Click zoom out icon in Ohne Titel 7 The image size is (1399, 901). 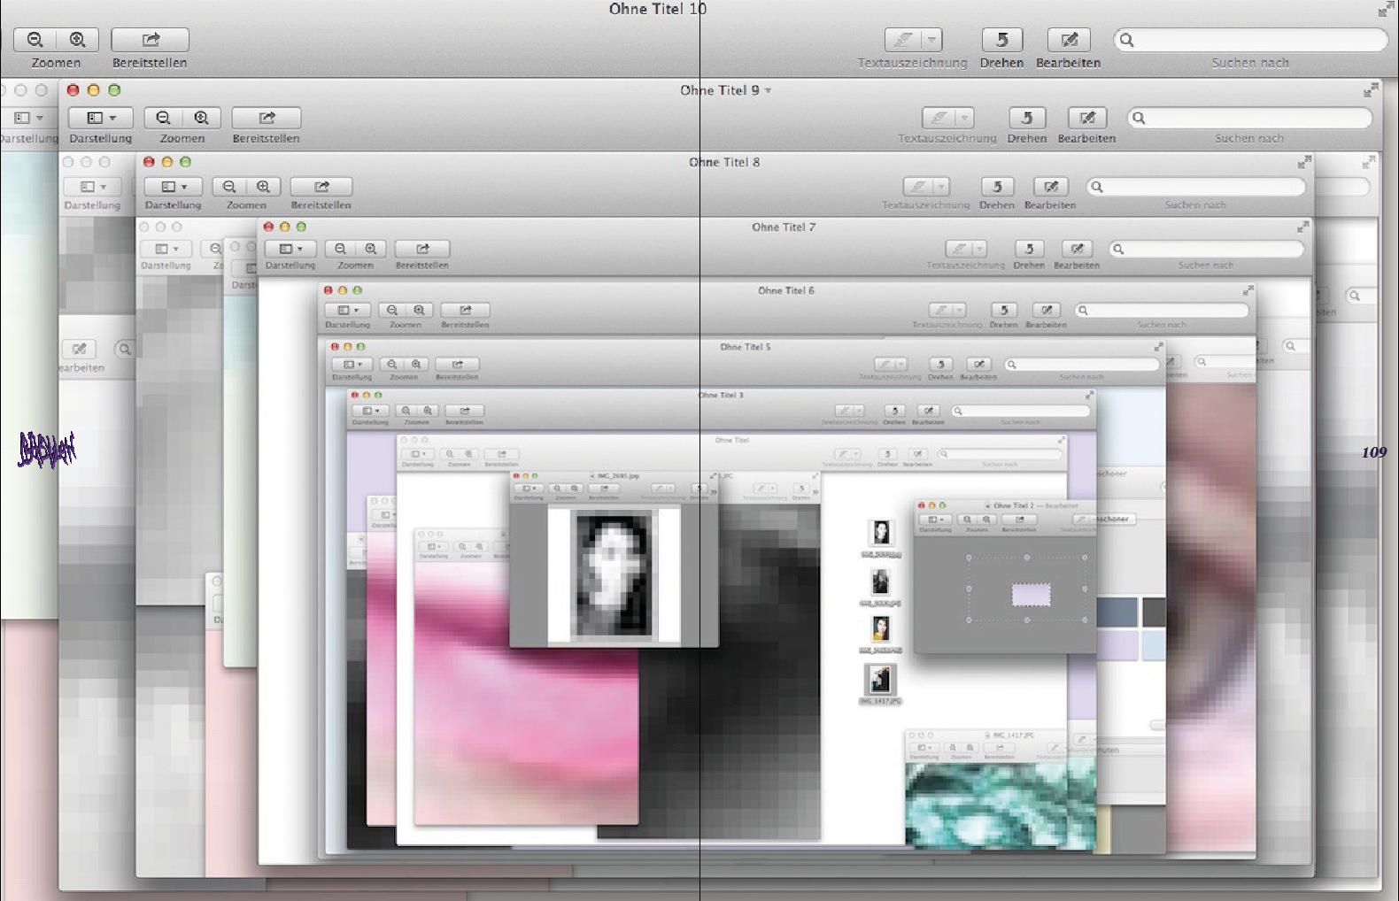340,250
